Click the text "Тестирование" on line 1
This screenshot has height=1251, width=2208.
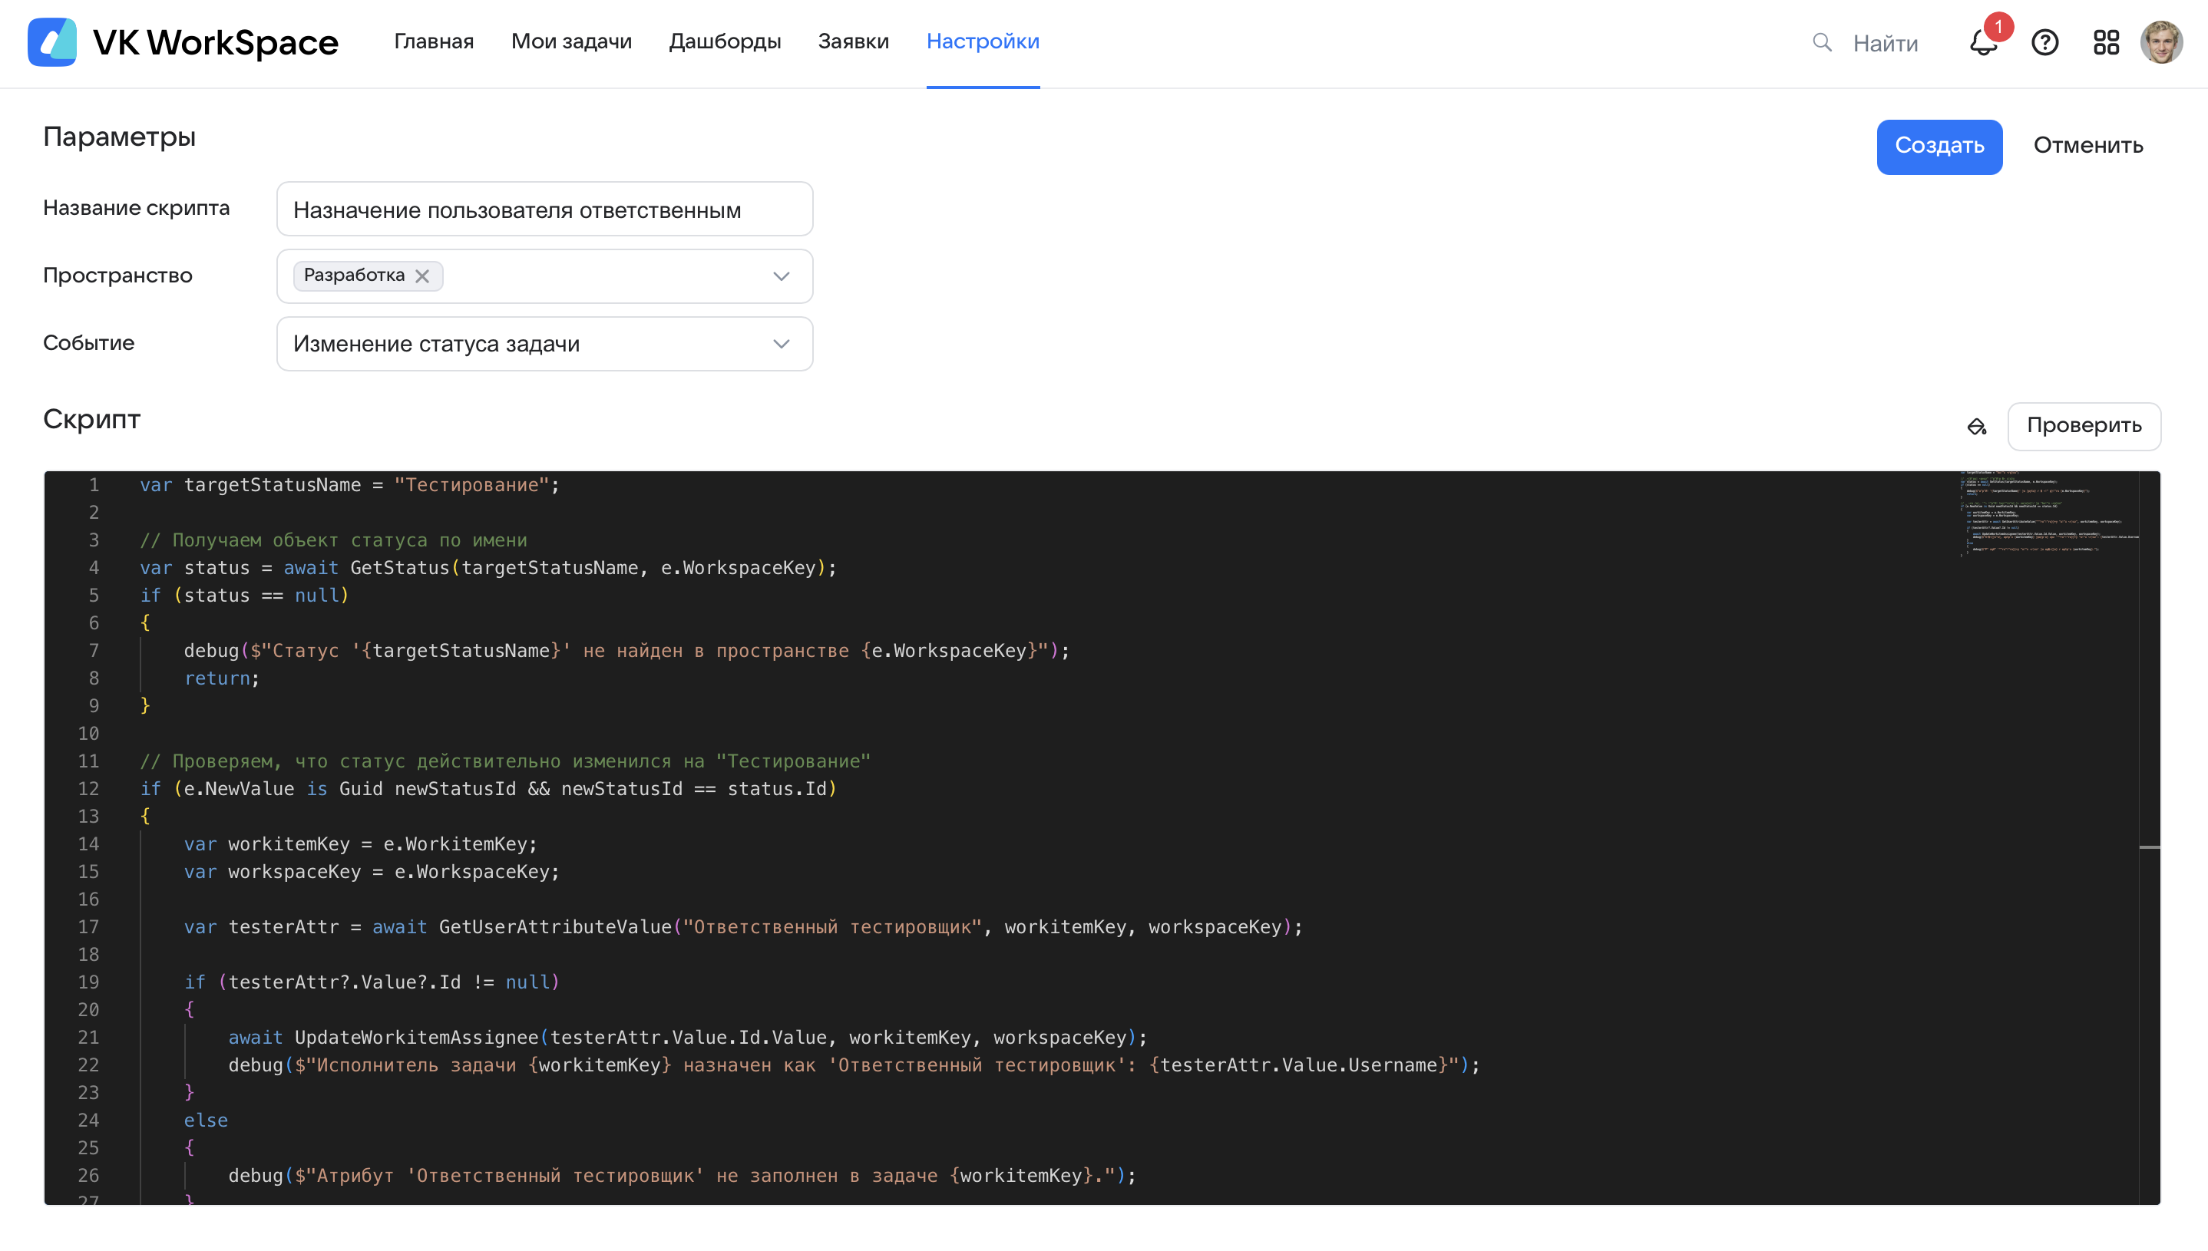(x=471, y=486)
